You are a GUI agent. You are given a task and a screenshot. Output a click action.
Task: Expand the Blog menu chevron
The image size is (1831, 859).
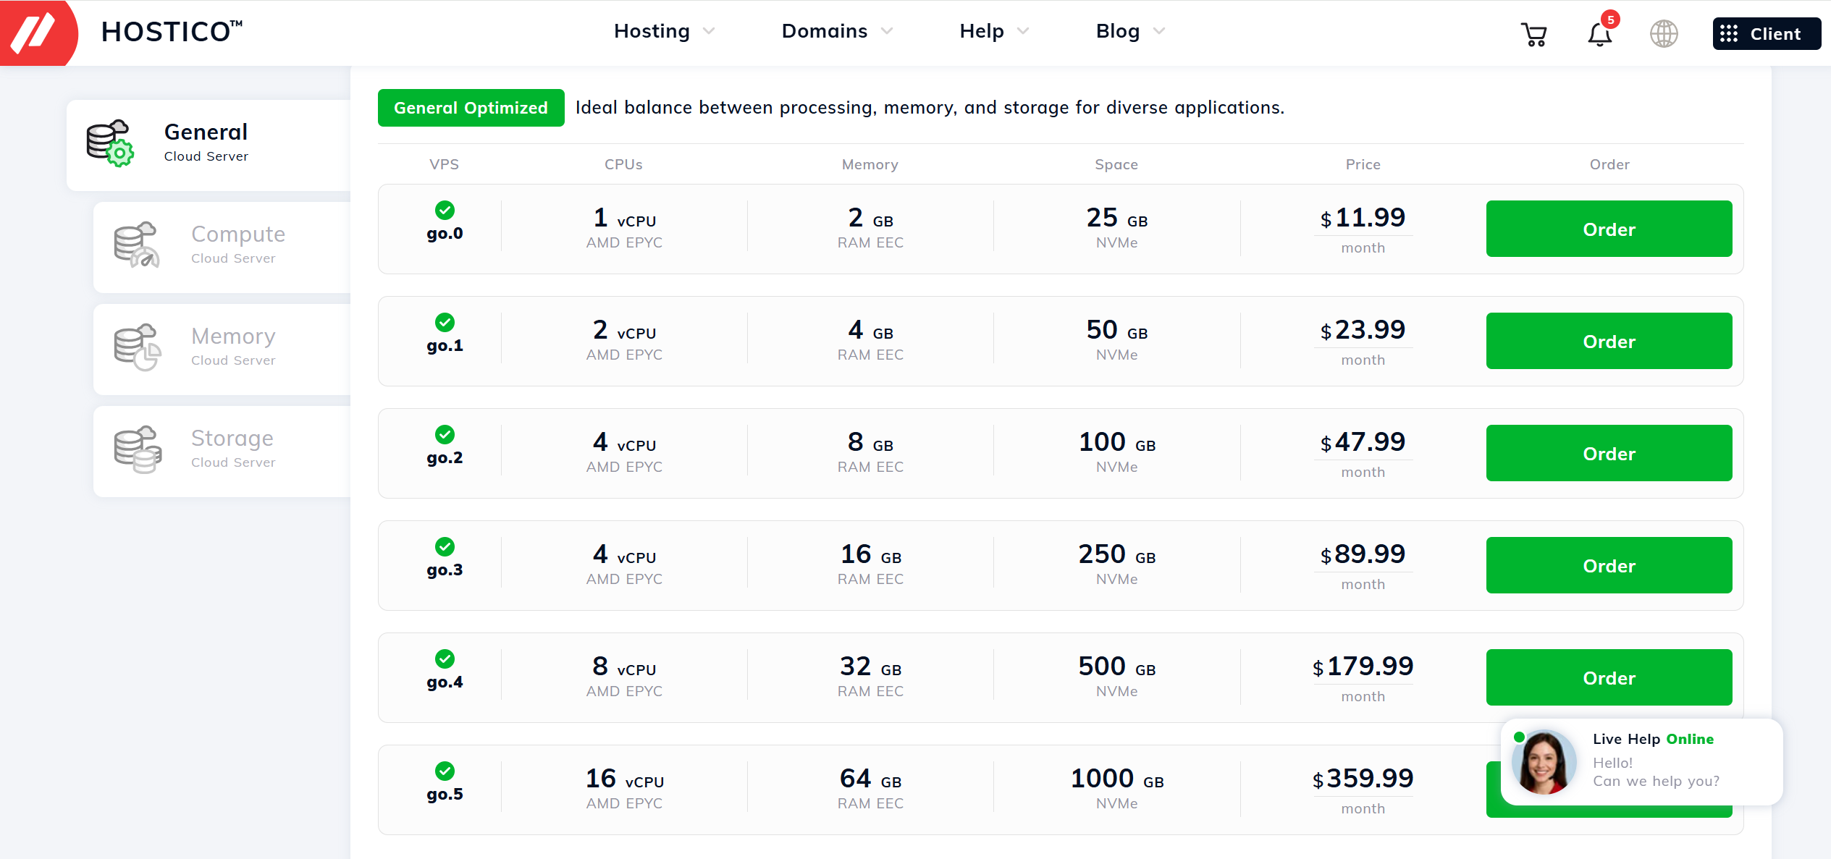click(1159, 31)
